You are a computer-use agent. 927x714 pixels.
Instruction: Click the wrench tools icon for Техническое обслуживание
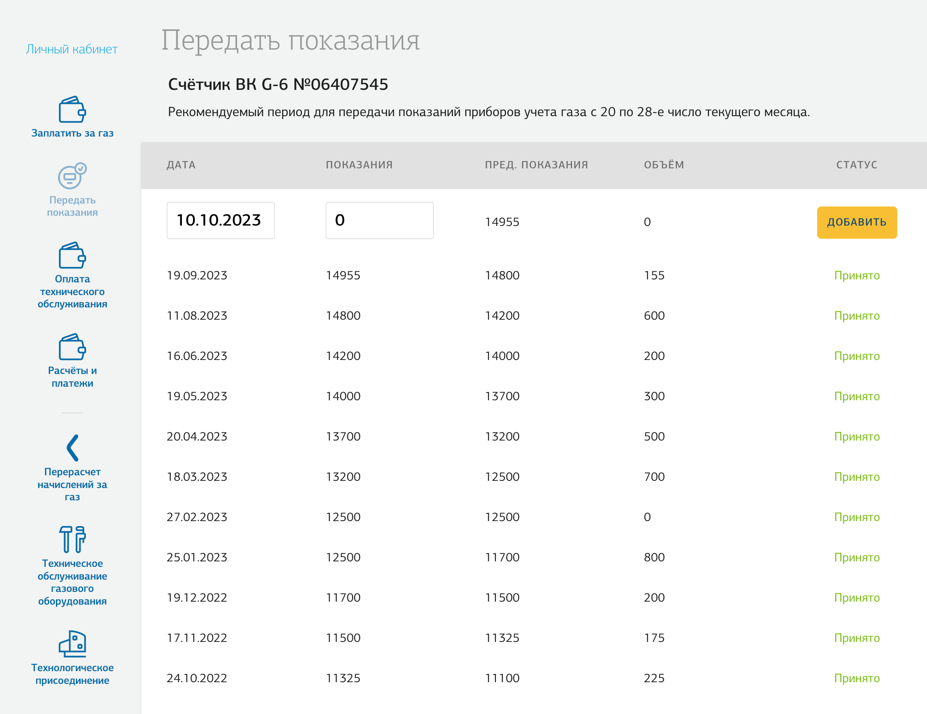(72, 540)
